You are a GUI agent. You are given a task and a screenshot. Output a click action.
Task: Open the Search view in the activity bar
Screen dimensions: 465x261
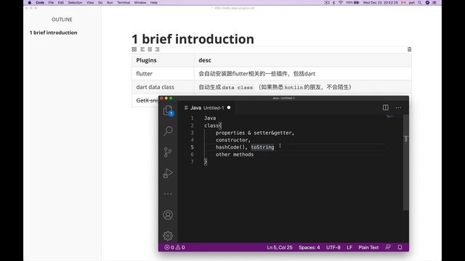coord(168,130)
